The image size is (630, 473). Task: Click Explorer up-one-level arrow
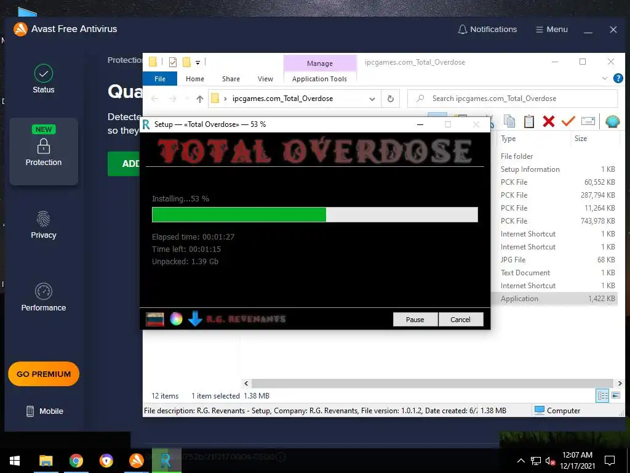coord(200,99)
